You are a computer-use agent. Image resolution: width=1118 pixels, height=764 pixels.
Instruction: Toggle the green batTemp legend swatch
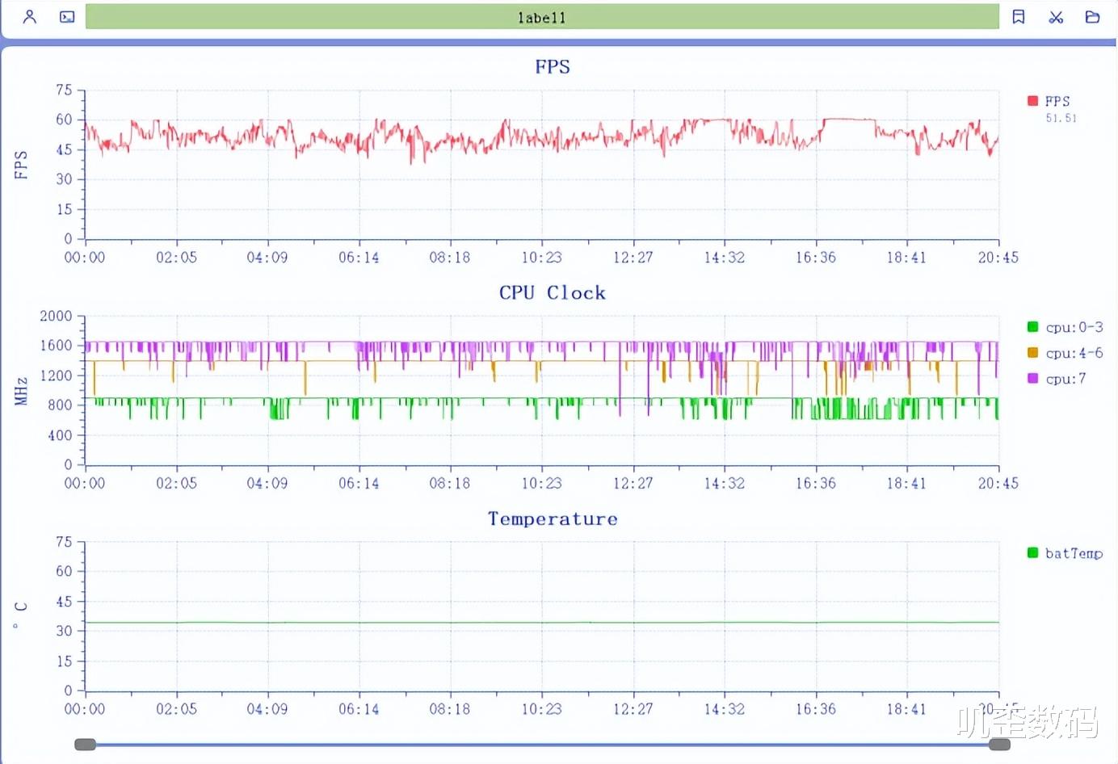[1032, 553]
